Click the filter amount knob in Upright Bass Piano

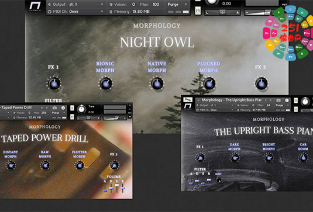pyautogui.click(x=219, y=180)
